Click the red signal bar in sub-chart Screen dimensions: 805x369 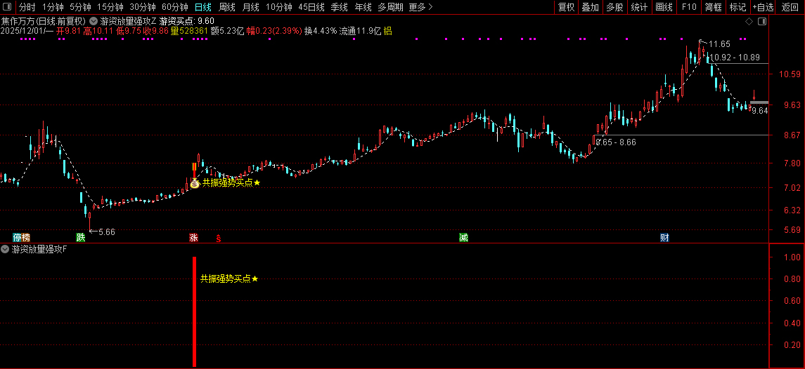point(195,311)
